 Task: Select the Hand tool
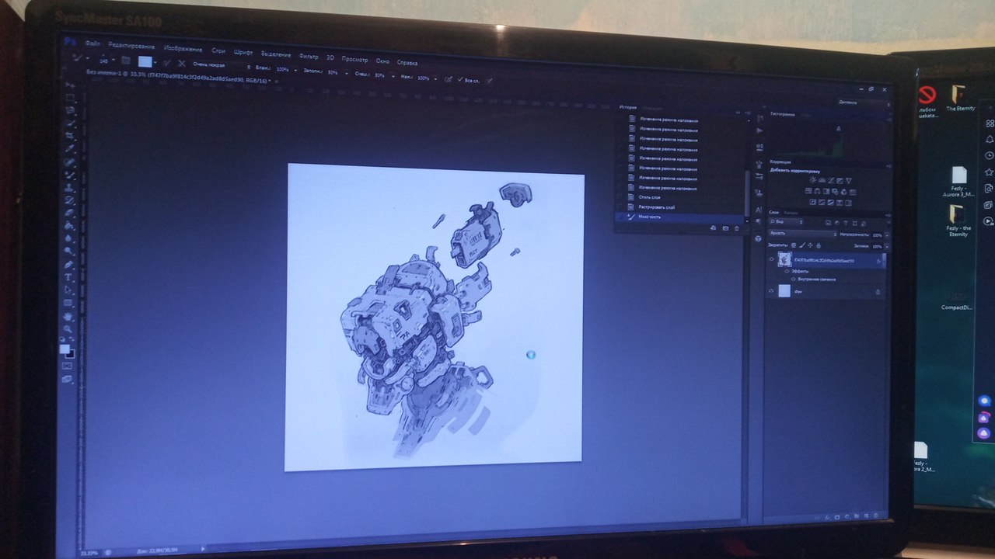pyautogui.click(x=68, y=317)
